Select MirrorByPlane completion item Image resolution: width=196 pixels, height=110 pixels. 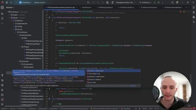[x=113, y=74]
